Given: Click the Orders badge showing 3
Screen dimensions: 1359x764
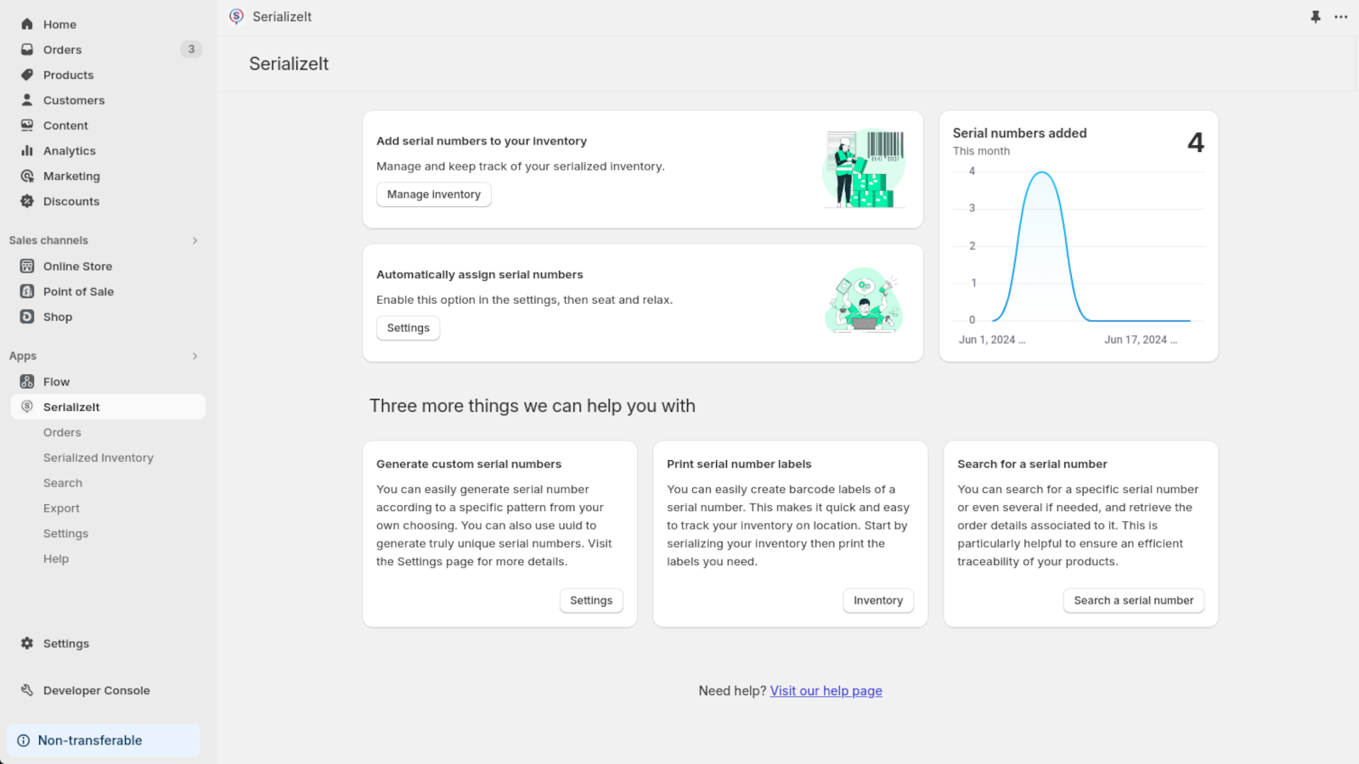Looking at the screenshot, I should coord(191,49).
